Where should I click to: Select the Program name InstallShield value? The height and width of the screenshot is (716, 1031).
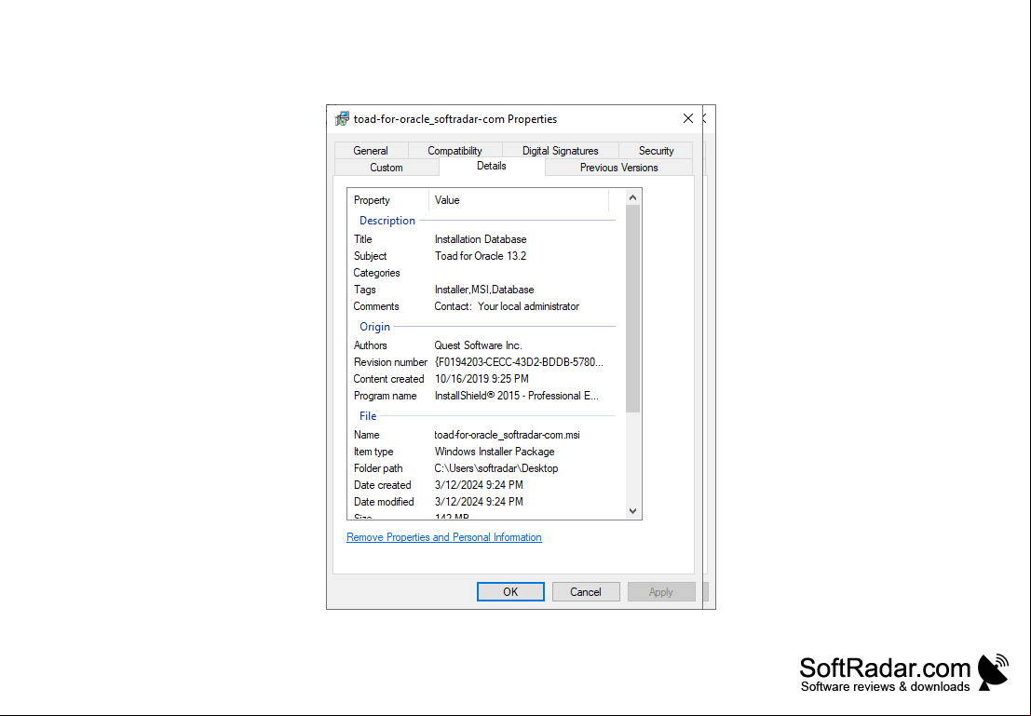tap(517, 396)
